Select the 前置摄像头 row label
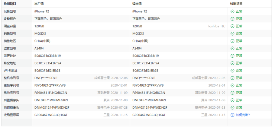 [11, 108]
